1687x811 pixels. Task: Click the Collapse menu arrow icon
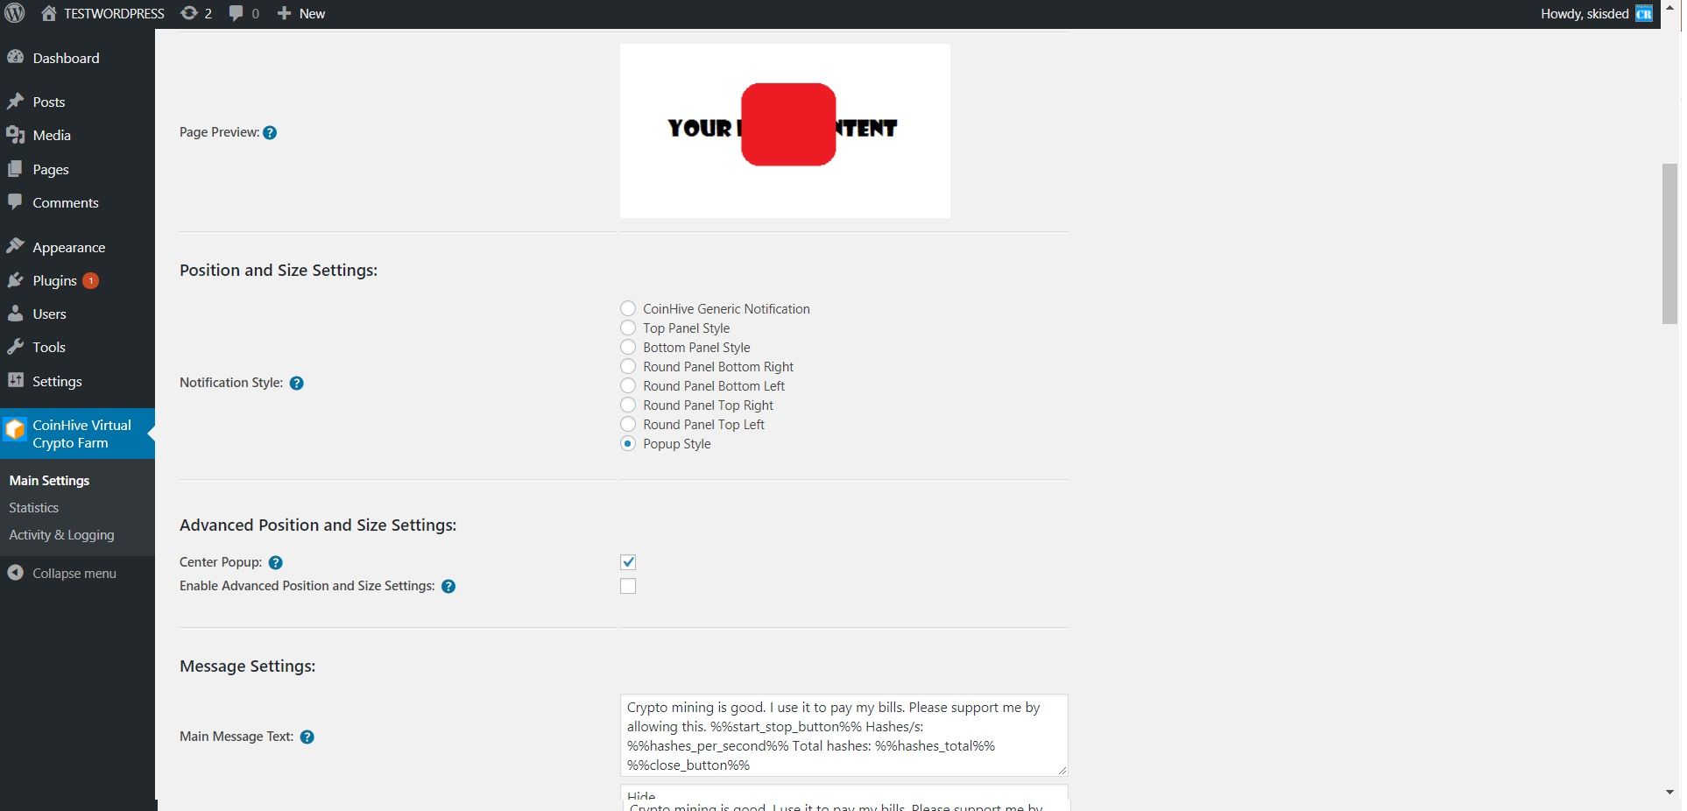point(15,573)
